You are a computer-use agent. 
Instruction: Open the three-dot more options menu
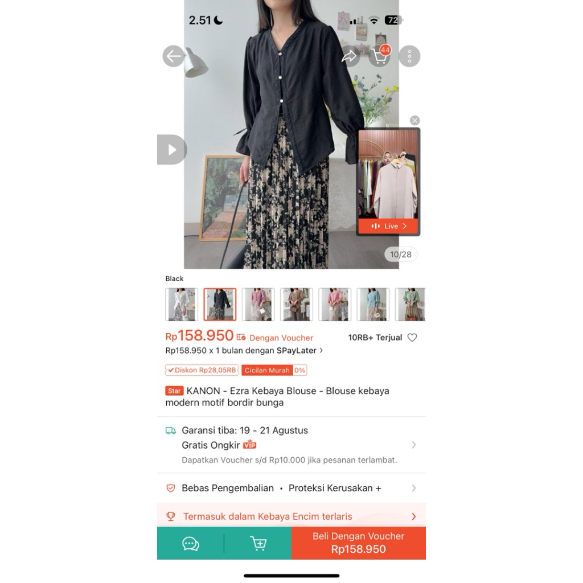click(x=409, y=56)
